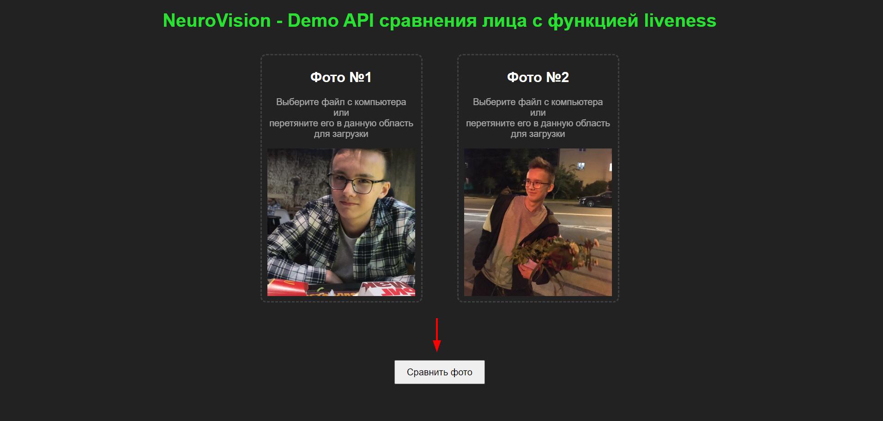This screenshot has width=883, height=421.
Task: Click the "Сравнить фото" button
Action: tap(439, 372)
